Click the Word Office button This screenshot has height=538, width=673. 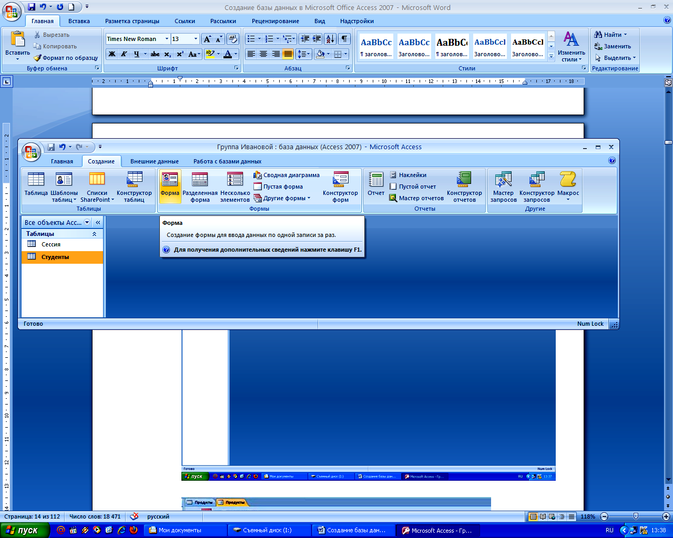12,12
